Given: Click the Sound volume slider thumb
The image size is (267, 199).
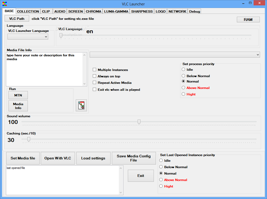Looking at the screenshot, I should click(139, 122).
